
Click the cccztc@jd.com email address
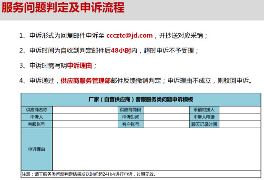coord(130,36)
